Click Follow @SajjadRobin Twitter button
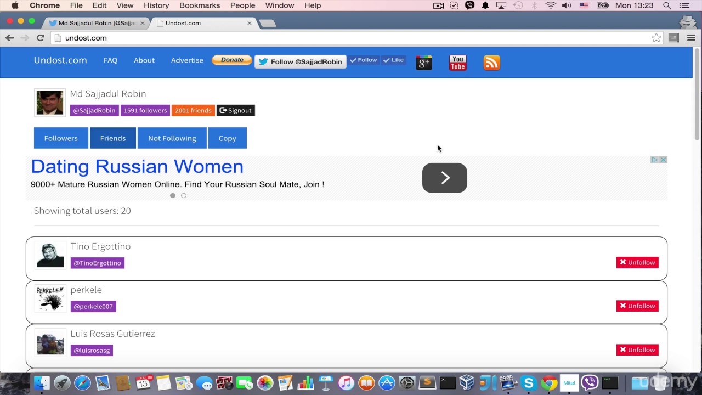Image resolution: width=702 pixels, height=395 pixels. 301,61
